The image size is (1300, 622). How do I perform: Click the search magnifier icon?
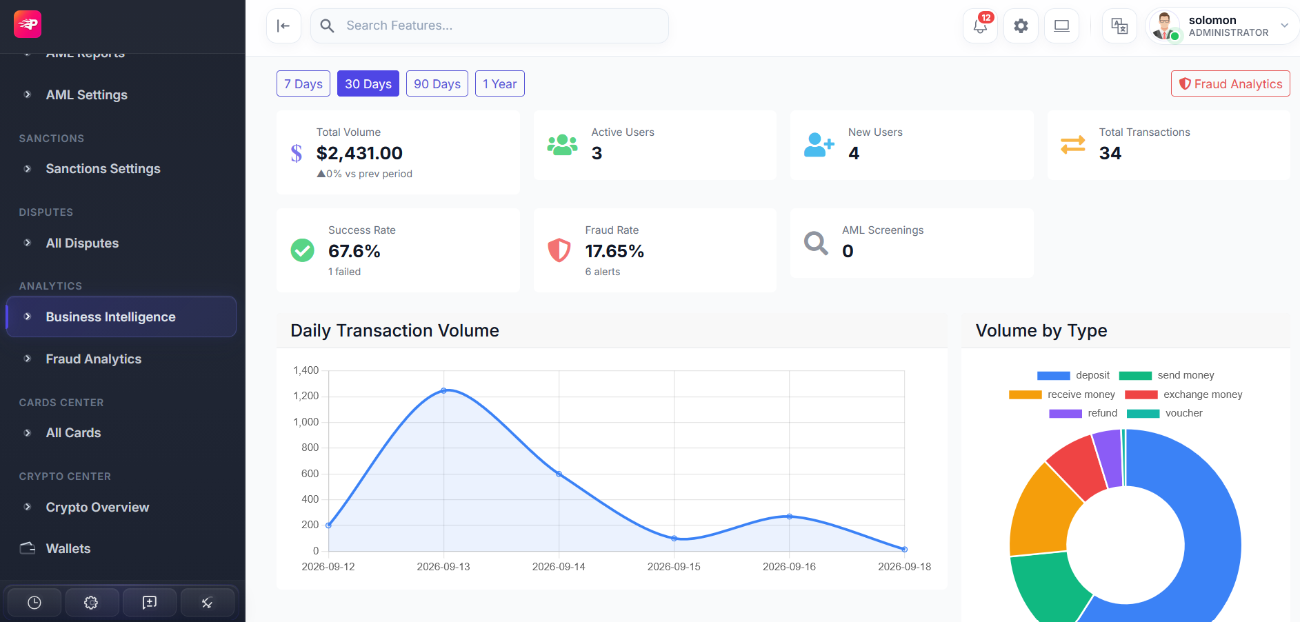(x=328, y=26)
